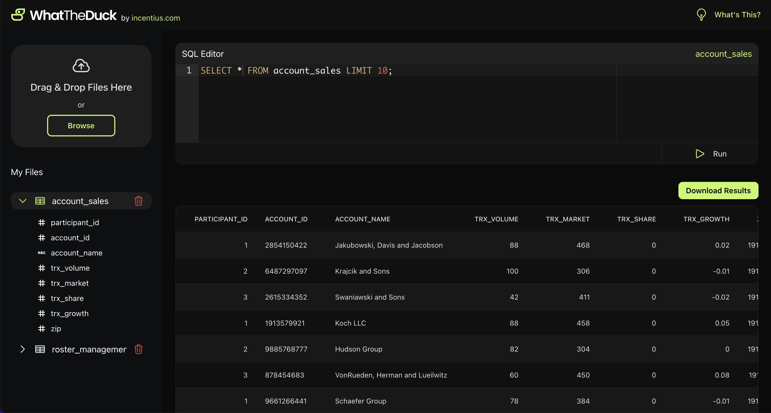Open the incentius.com link
771x413 pixels.
156,18
